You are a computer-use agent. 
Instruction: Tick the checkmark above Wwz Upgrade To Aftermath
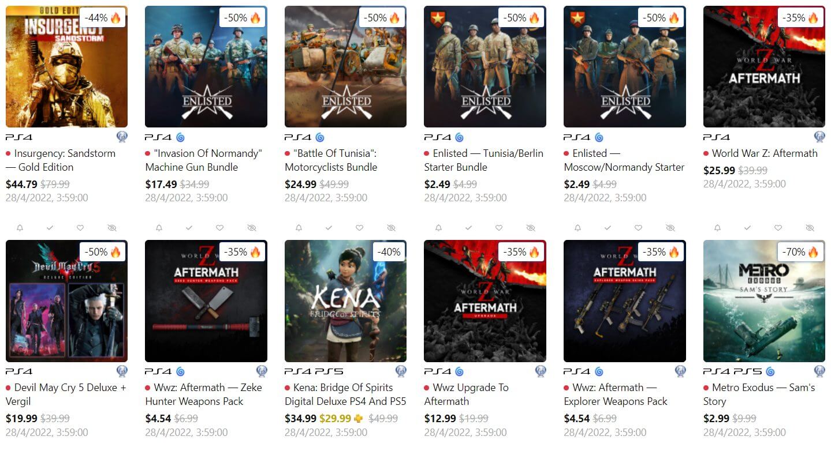(468, 228)
